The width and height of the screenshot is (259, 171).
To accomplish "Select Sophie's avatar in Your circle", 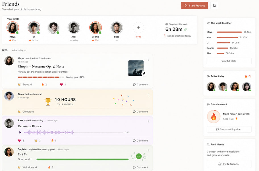I will [x=96, y=28].
